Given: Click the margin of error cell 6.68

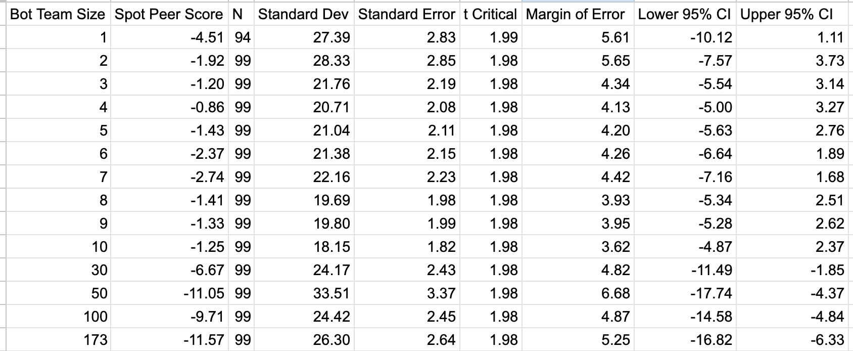Looking at the screenshot, I should (x=578, y=293).
